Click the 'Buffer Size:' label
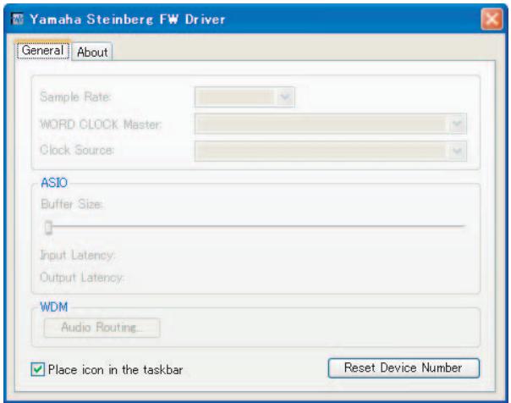 click(x=72, y=204)
